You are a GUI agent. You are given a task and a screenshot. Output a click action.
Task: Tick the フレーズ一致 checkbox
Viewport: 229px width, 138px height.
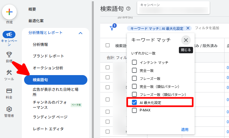(x=135, y=78)
